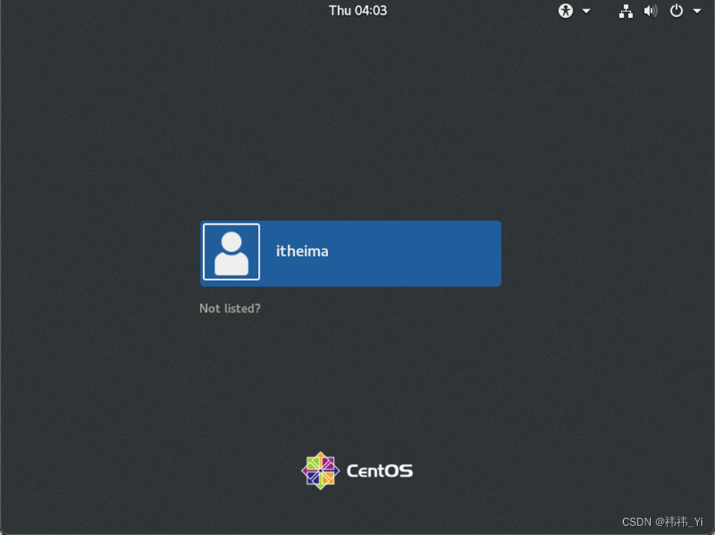The image size is (715, 535).
Task: Select the universal access figure icon
Action: [x=564, y=11]
